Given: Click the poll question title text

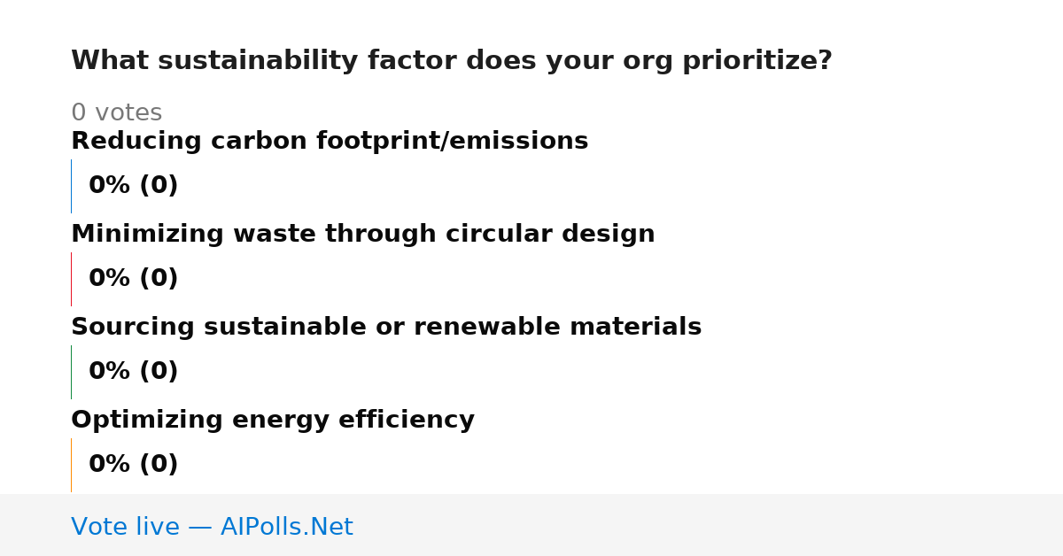Looking at the screenshot, I should 452,61.
